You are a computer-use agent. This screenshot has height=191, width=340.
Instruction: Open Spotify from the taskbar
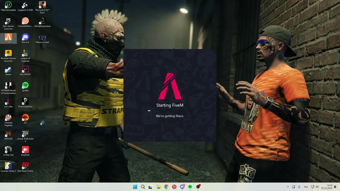click(x=190, y=187)
